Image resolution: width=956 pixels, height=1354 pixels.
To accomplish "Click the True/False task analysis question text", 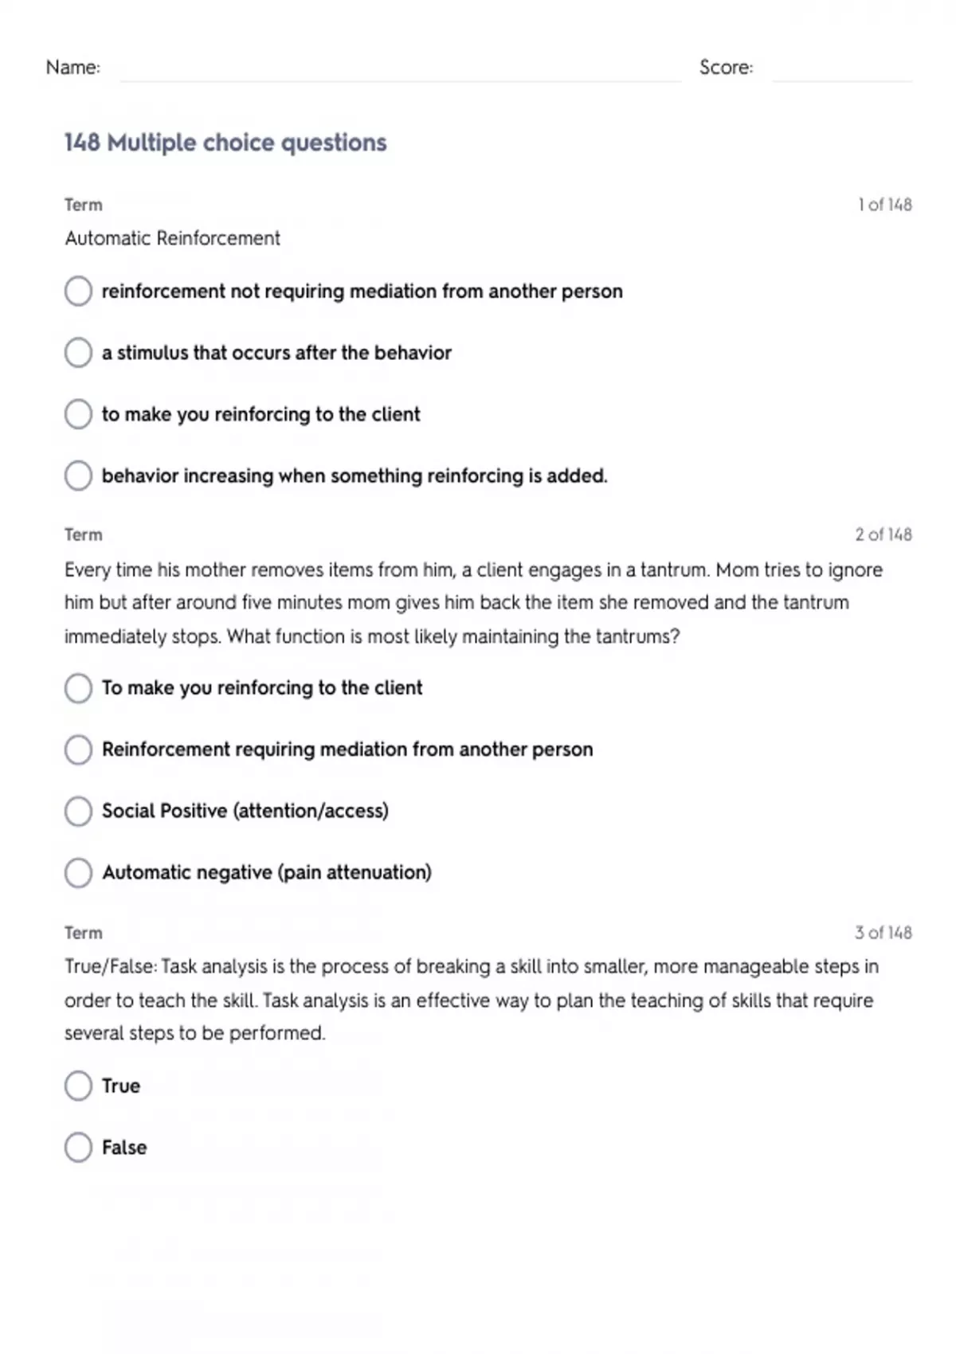I will (471, 1000).
